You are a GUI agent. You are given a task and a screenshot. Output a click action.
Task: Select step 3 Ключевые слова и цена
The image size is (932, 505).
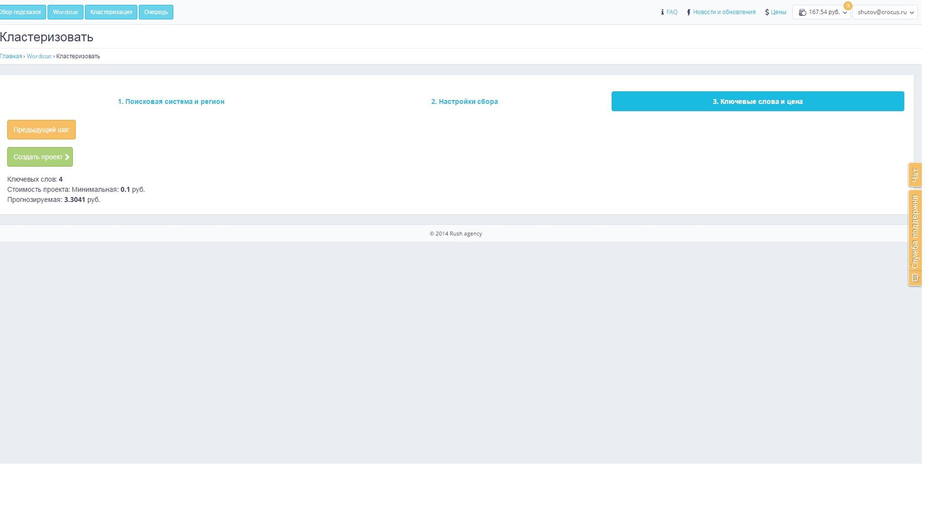tap(758, 102)
